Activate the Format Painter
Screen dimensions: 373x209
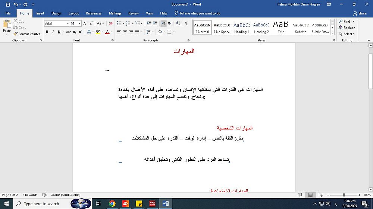[x=27, y=34]
